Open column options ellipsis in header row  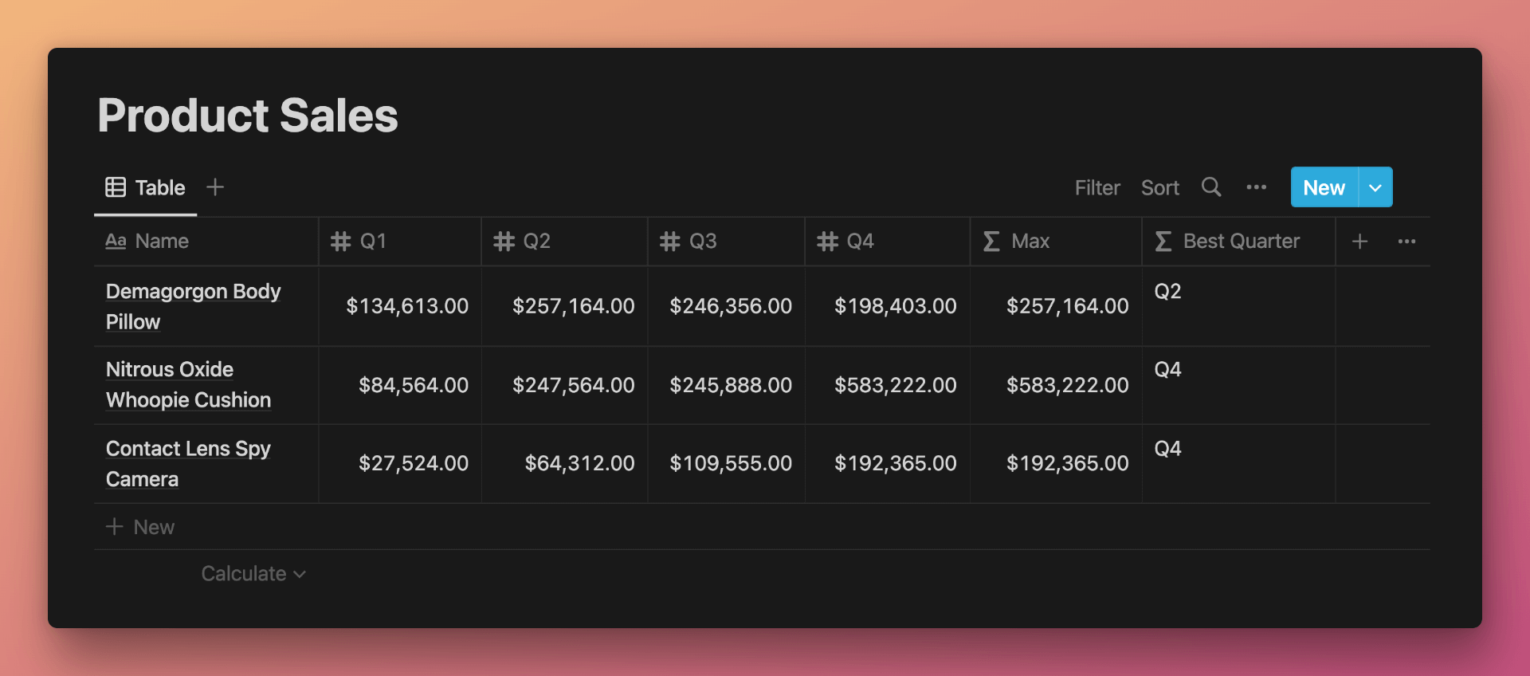tap(1406, 241)
